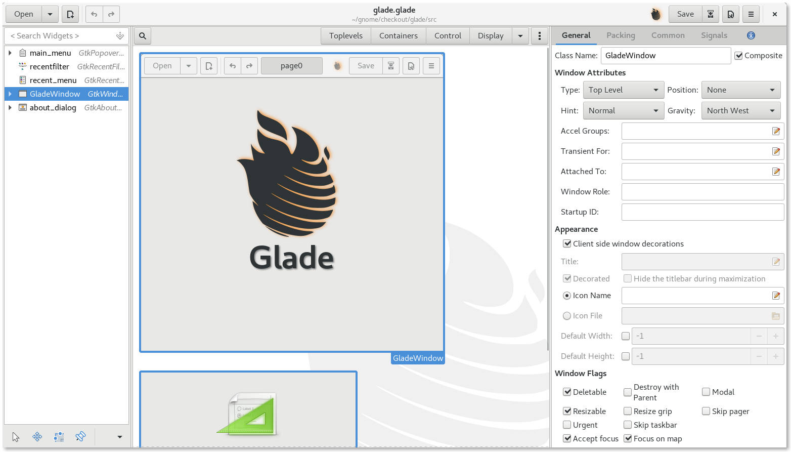The image size is (791, 452).
Task: Select the widget selection pointer tool
Action: 15,436
